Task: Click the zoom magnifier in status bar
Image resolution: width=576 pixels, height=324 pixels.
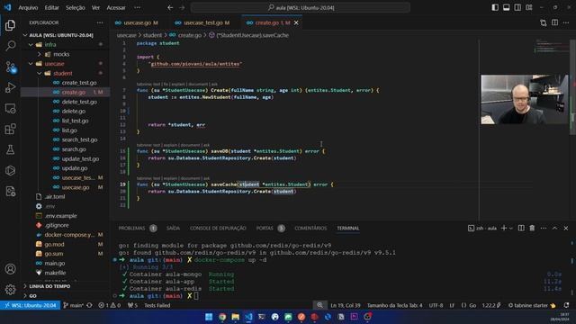Action: click(x=320, y=305)
